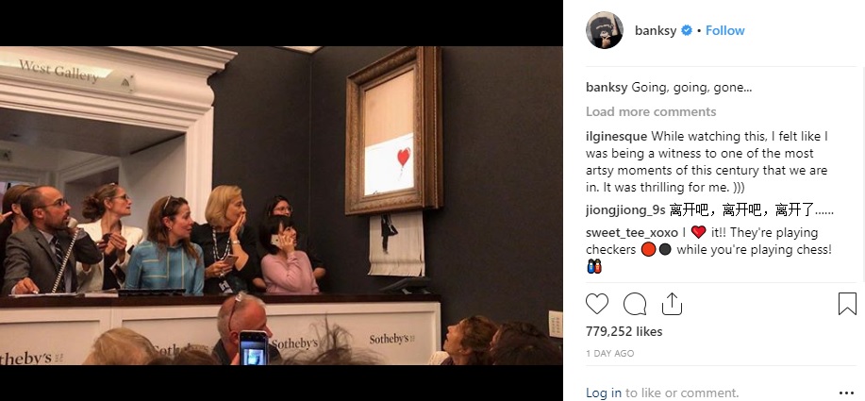
Task: Visit commenter ilginesque's profile
Action: [x=616, y=136]
